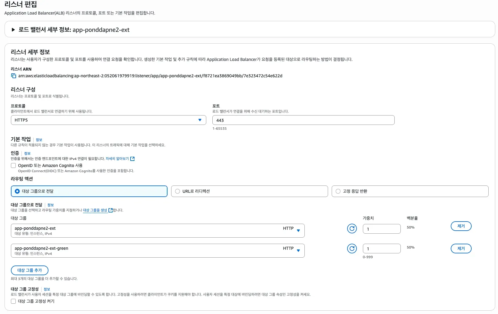Remove the app-ponddapne2-ext-green target group
498x314 pixels.
coord(461,249)
